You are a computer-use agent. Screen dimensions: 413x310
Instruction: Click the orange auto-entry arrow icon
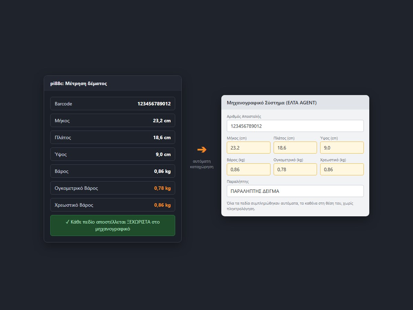point(202,149)
